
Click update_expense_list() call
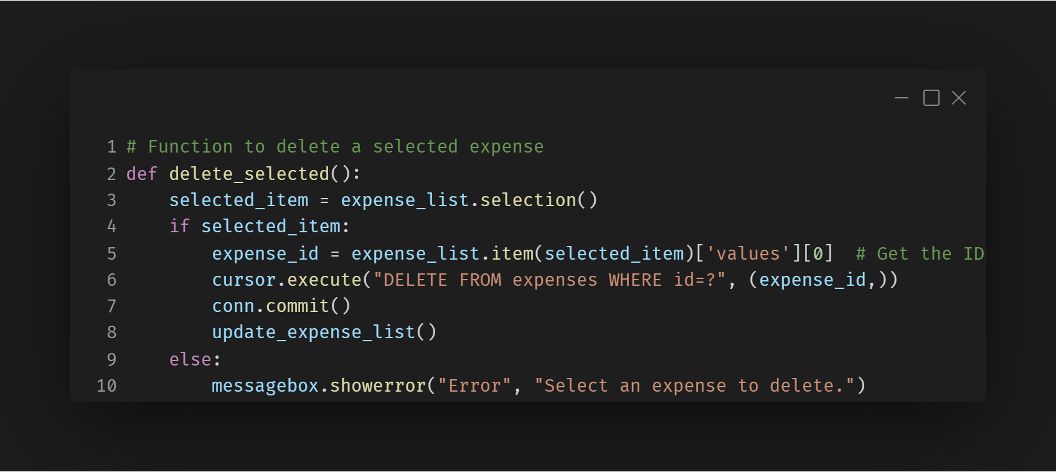tap(324, 333)
